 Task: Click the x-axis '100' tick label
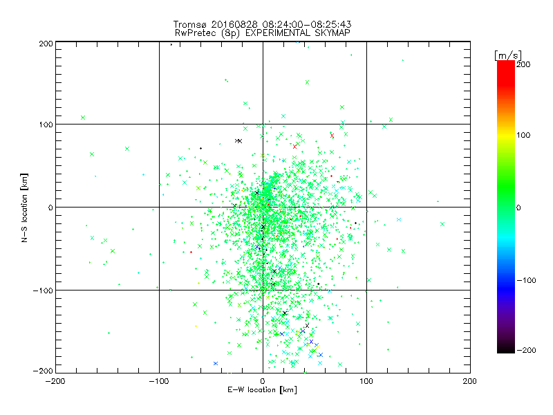[366, 381]
